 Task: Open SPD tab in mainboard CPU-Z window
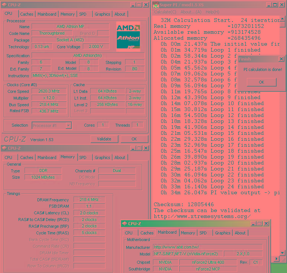click(x=203, y=233)
